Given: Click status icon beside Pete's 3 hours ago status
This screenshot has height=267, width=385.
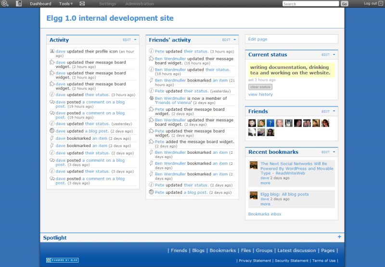Looking at the screenshot, I should click(x=152, y=51).
